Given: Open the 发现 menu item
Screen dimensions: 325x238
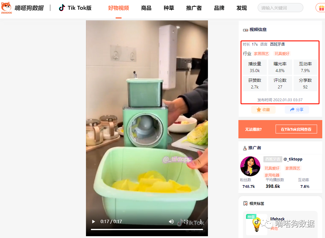Looking at the screenshot, I should [241, 8].
